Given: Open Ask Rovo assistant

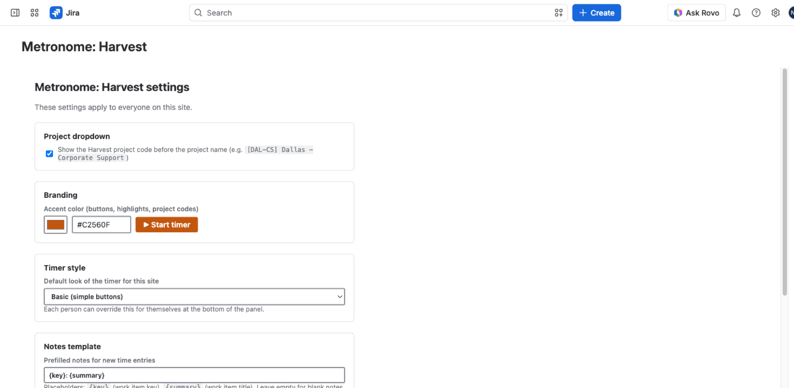Looking at the screenshot, I should tap(696, 13).
